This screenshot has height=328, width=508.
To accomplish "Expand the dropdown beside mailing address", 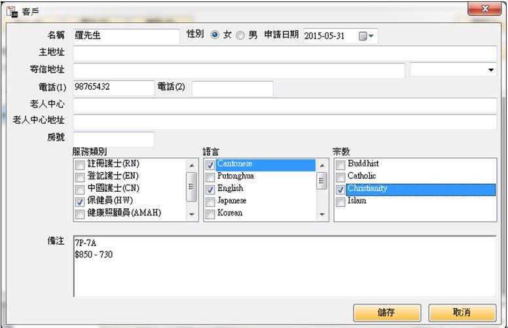I will tap(491, 70).
